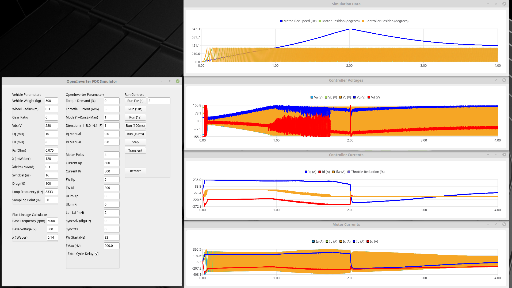Minimize the Controller Voltages window
This screenshot has height=288, width=512.
(x=488, y=80)
